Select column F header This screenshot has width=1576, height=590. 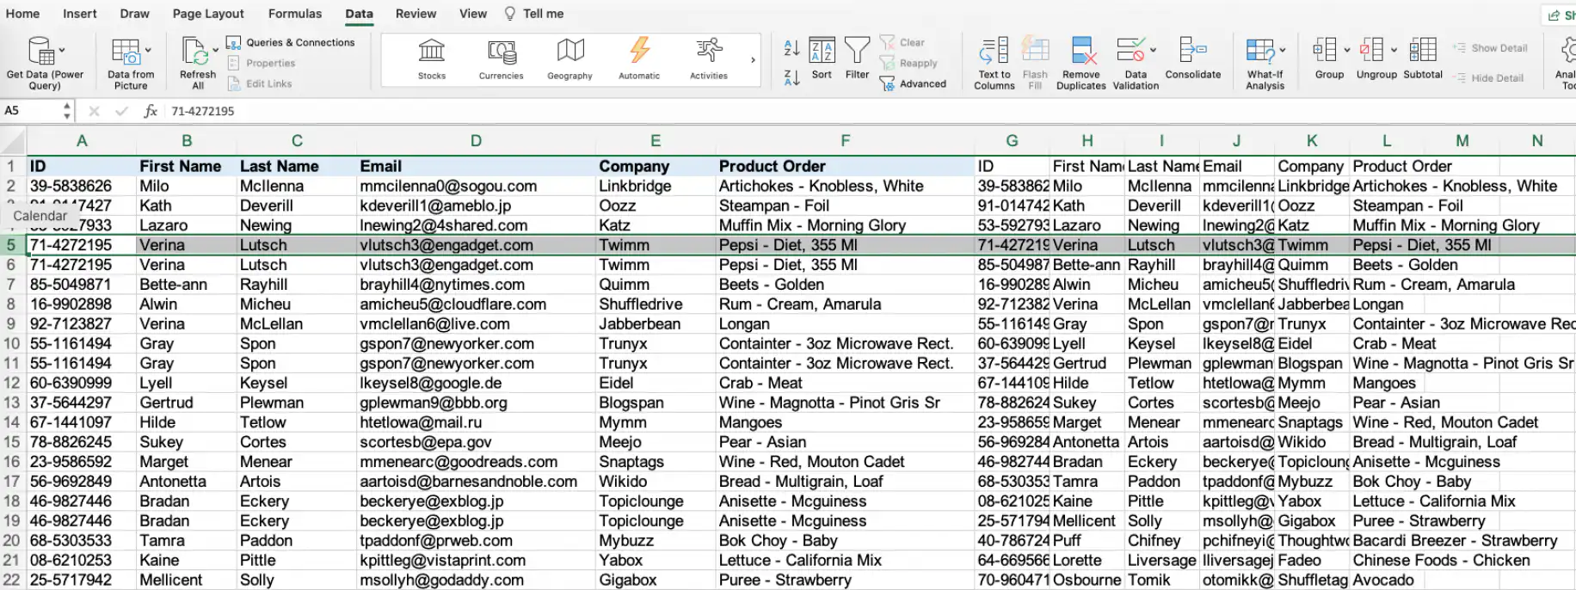click(845, 141)
